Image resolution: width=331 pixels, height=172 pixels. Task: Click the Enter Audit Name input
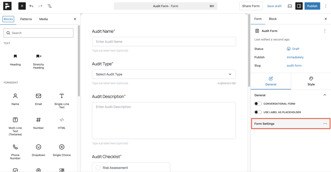(x=164, y=42)
